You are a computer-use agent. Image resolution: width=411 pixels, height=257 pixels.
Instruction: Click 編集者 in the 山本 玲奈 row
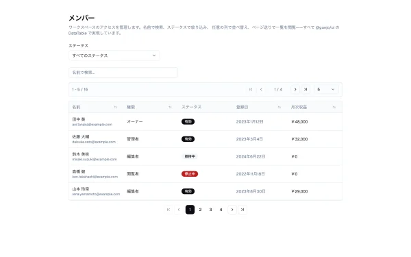133,191
